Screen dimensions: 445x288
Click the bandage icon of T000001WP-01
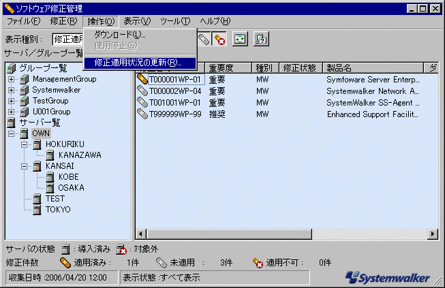pos(142,80)
